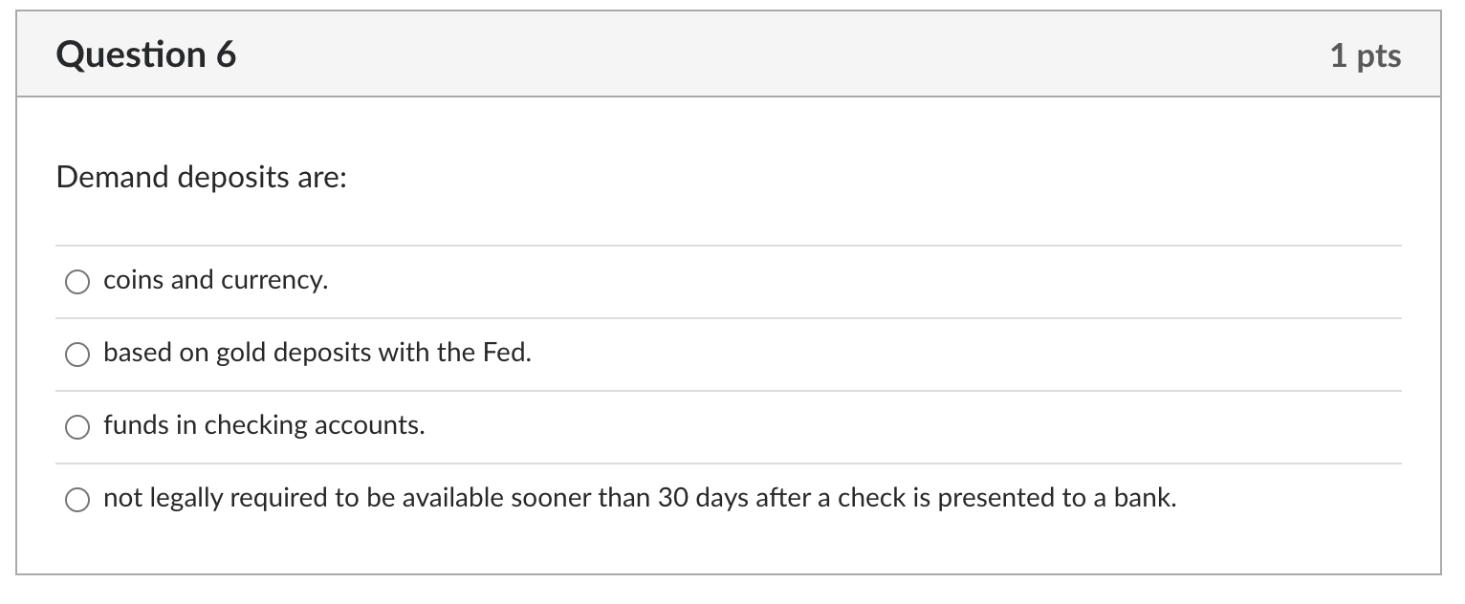1465x604 pixels.
Task: Click the "1 pts" point value label
Action: point(1366,55)
